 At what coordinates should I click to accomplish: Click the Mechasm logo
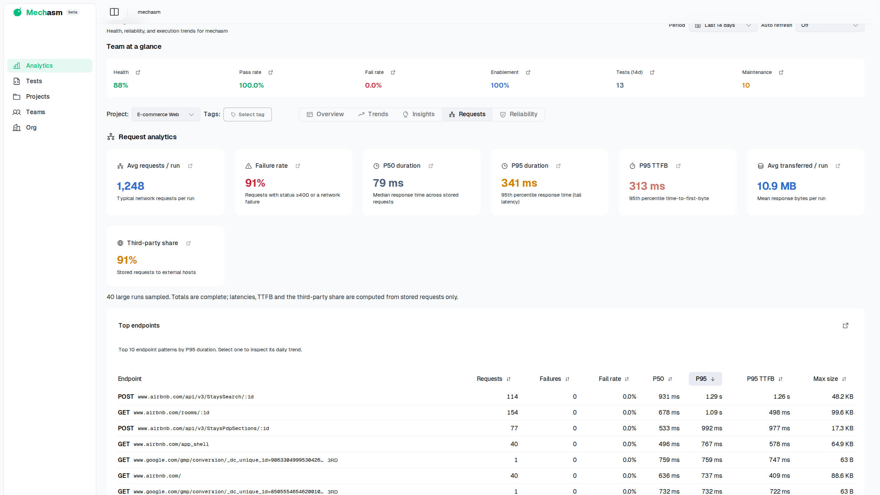tap(38, 12)
